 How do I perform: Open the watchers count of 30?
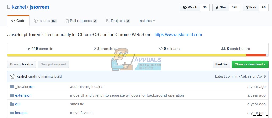205,7
